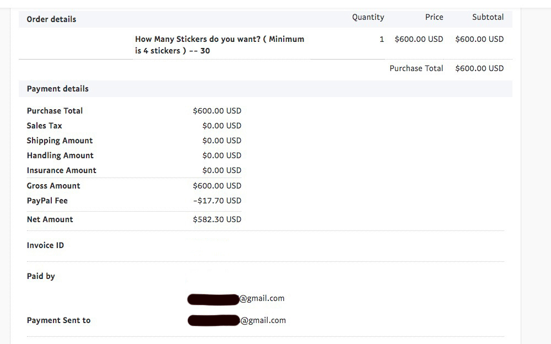551x344 pixels.
Task: Select the sticker quantity item description
Action: click(x=220, y=45)
